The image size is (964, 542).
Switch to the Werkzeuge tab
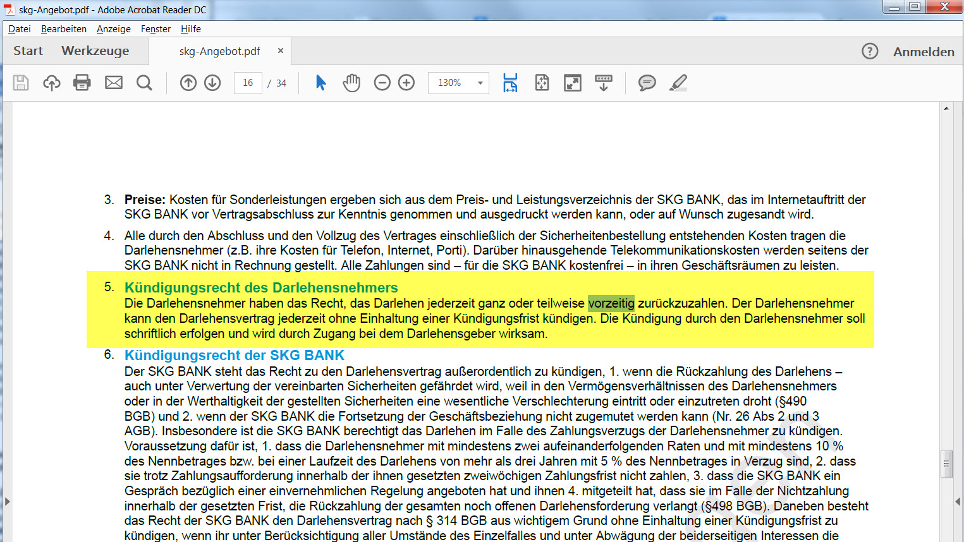tap(95, 51)
